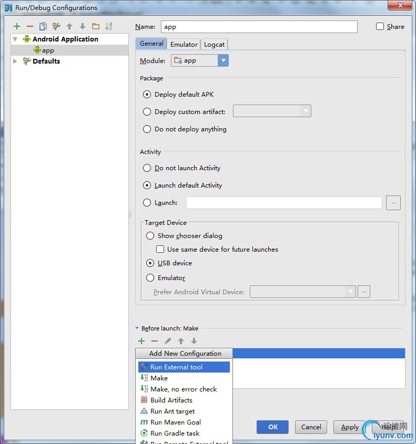Click the Launch activity text field

point(284,203)
